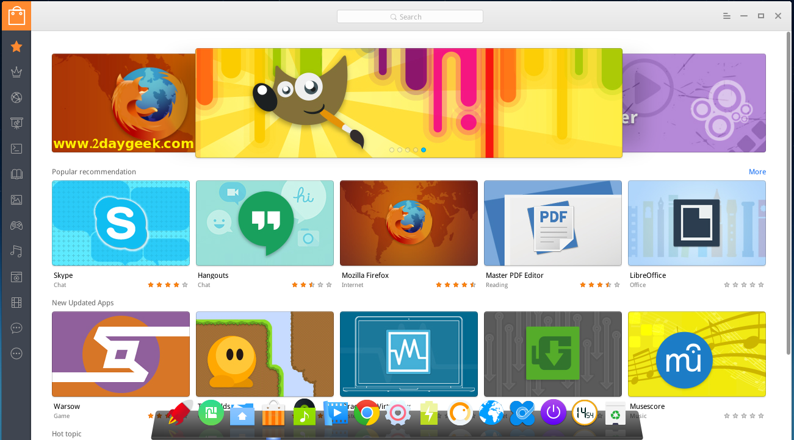The width and height of the screenshot is (794, 440).
Task: Select the Office presentation-board category
Action: point(16,123)
